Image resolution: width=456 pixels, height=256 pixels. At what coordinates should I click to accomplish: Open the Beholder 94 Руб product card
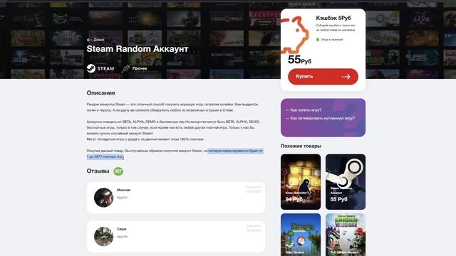coord(301,182)
